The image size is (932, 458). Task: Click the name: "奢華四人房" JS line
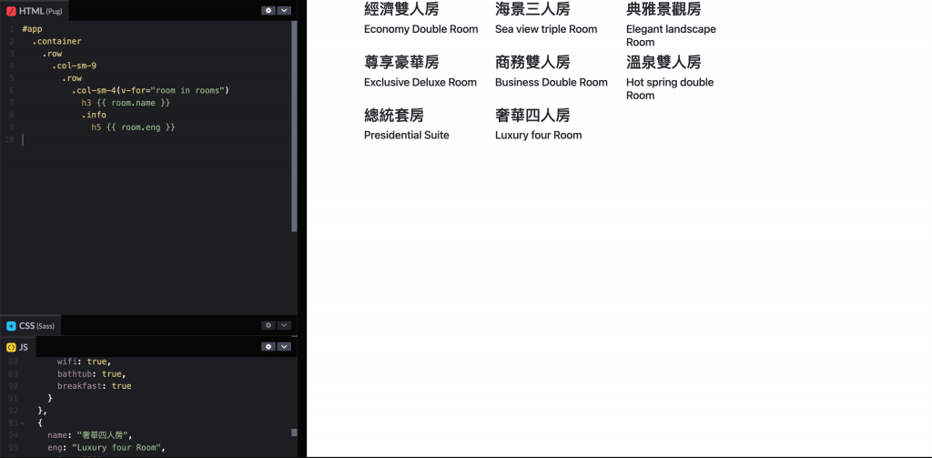(90, 435)
